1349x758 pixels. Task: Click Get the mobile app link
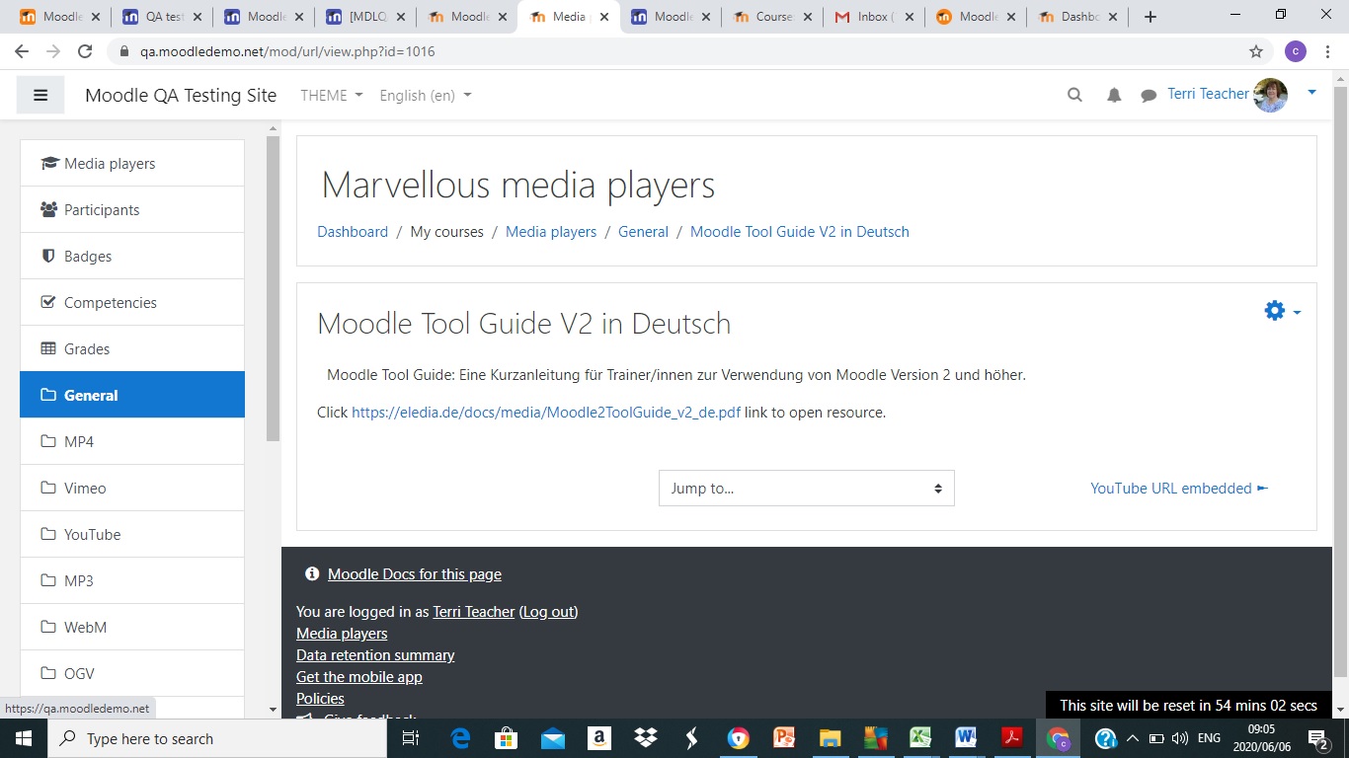tap(359, 677)
